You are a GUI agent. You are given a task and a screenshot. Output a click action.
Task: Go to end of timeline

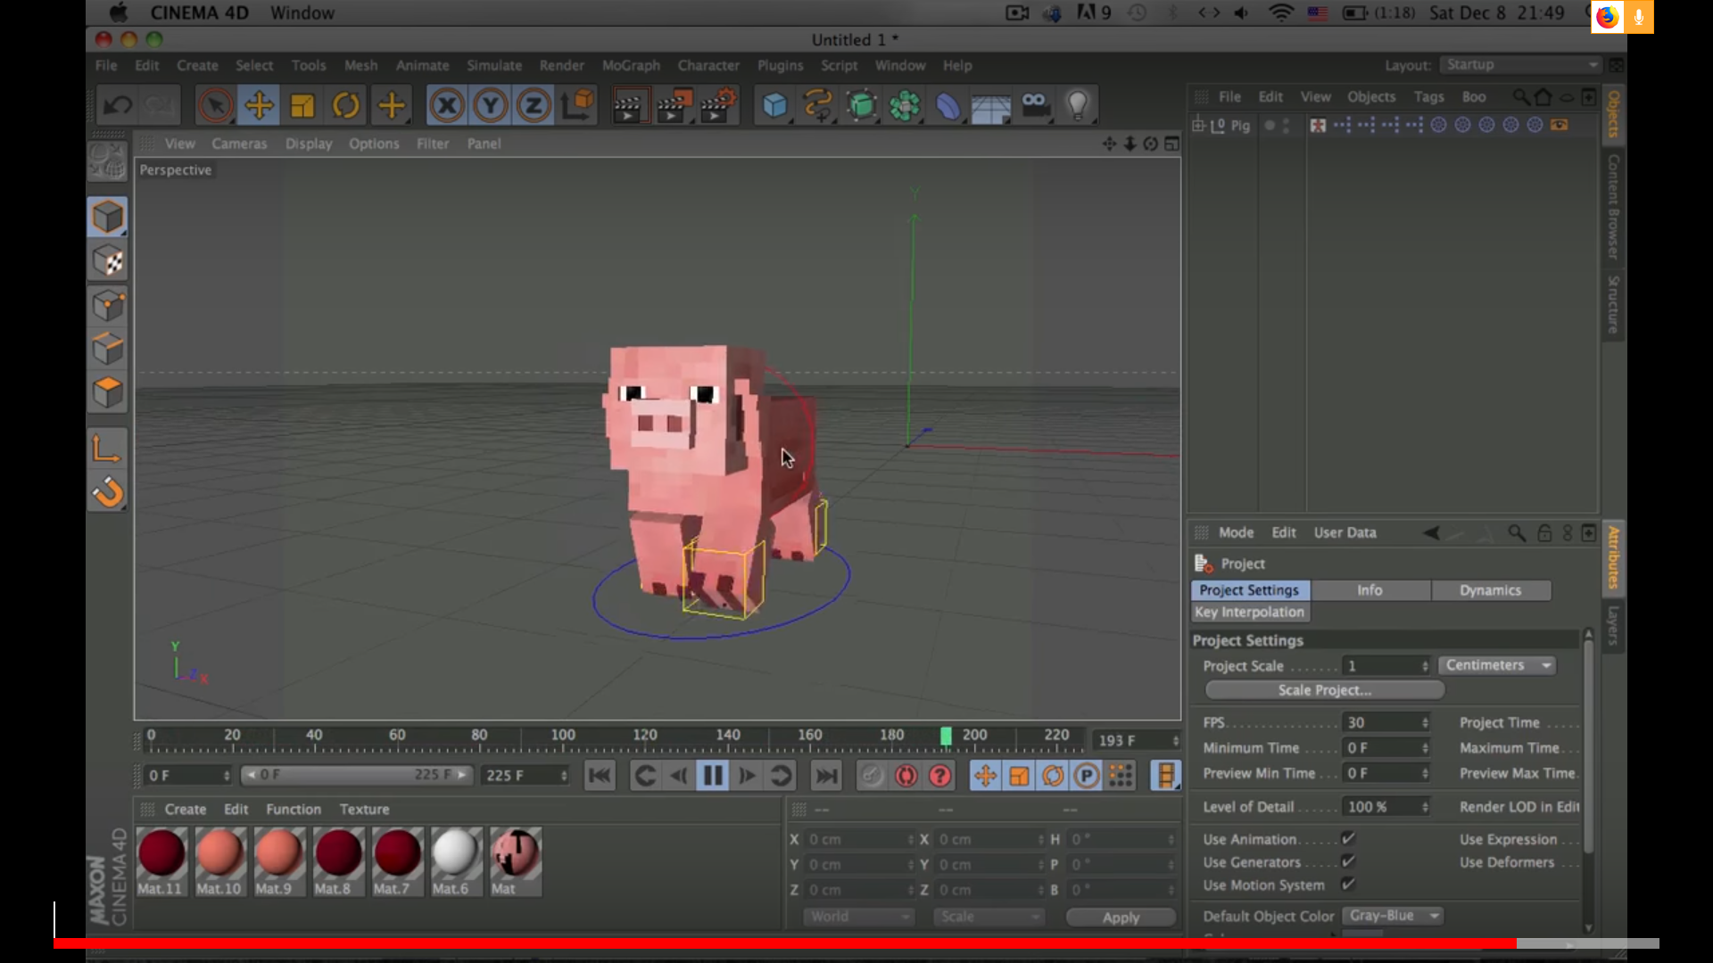click(x=827, y=776)
